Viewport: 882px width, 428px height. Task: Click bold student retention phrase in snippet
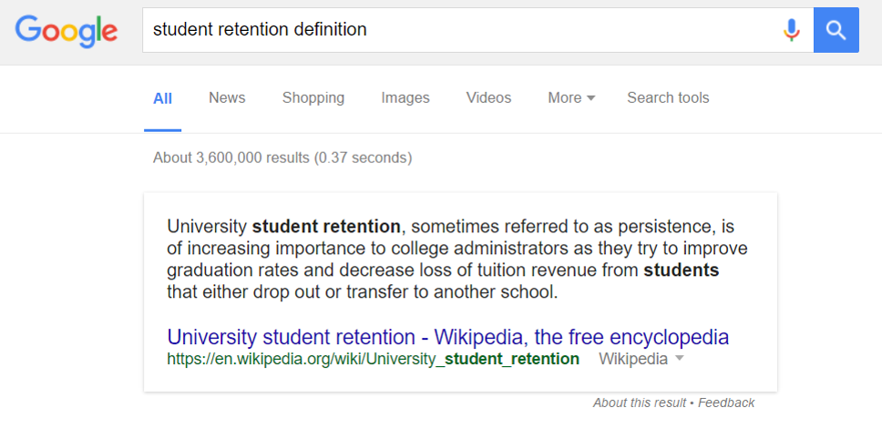coord(326,227)
